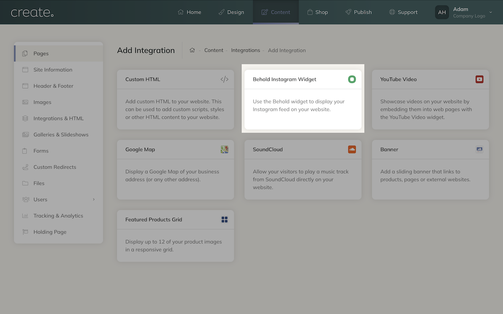Click the Design paintbrush icon
This screenshot has height=314, width=503.
point(221,12)
